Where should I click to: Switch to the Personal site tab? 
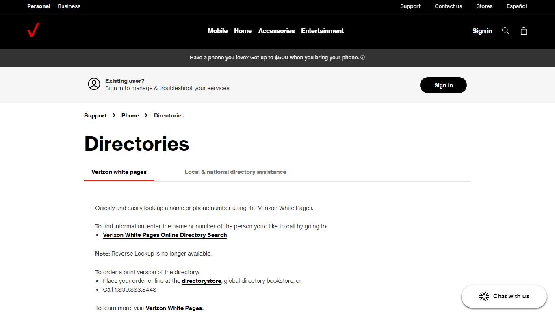click(39, 6)
